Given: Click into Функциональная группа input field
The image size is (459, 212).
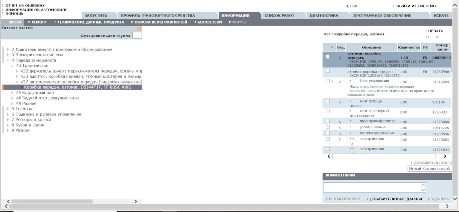Looking at the screenshot, I should (137, 36).
